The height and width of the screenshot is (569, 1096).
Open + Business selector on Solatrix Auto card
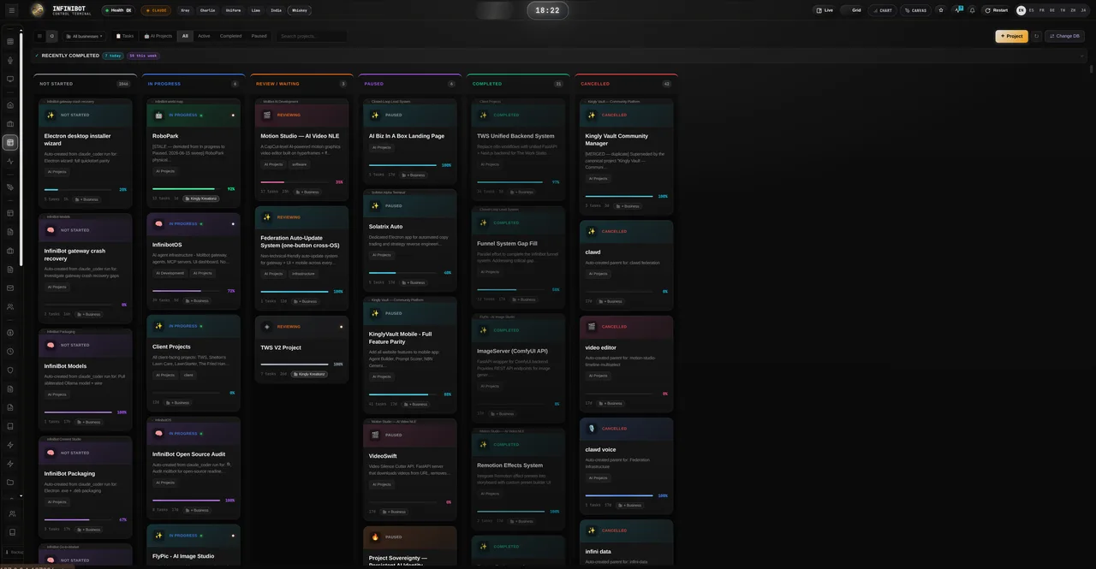click(x=413, y=282)
